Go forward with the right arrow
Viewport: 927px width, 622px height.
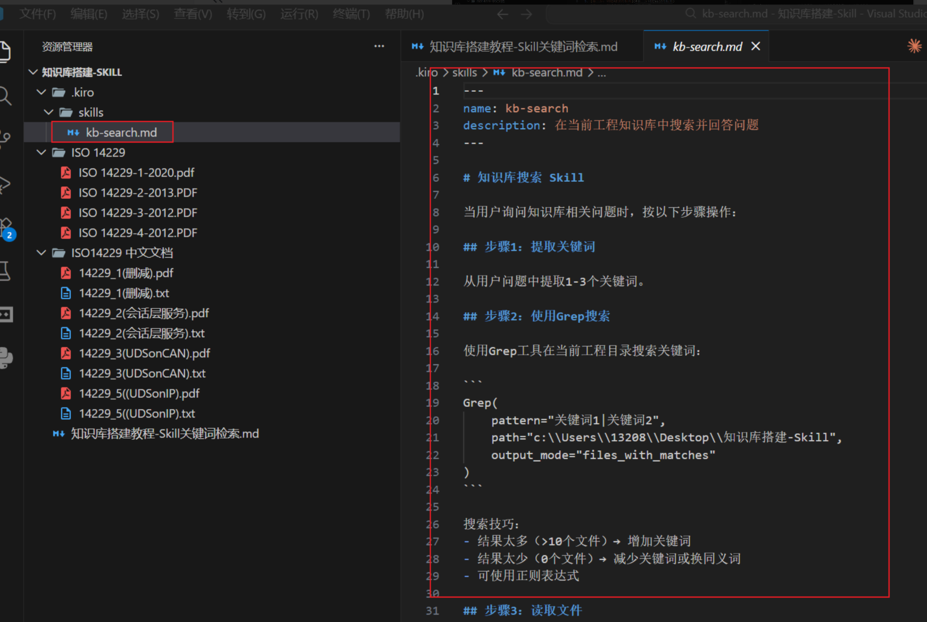pyautogui.click(x=526, y=14)
